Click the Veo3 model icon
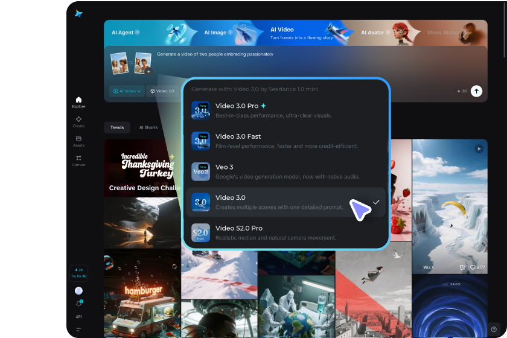Image resolution: width=507 pixels, height=338 pixels. click(x=201, y=171)
